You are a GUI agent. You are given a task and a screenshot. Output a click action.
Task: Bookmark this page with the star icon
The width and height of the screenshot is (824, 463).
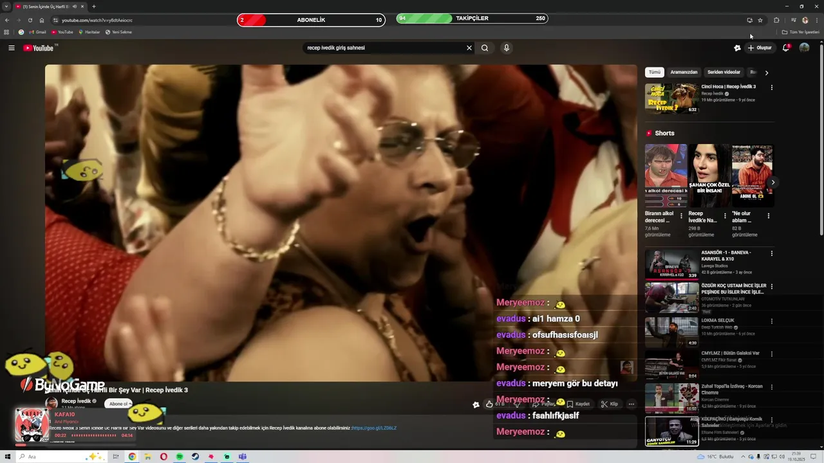[x=760, y=20]
